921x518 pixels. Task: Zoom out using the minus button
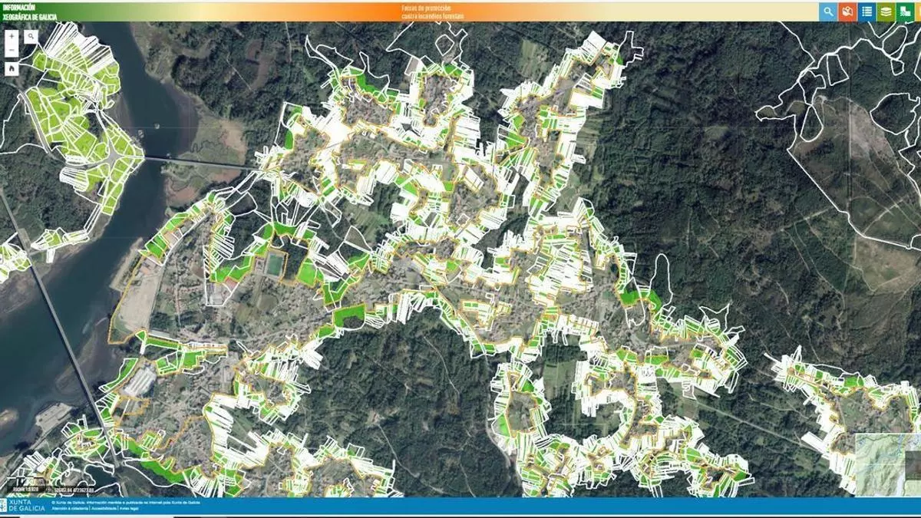point(12,51)
